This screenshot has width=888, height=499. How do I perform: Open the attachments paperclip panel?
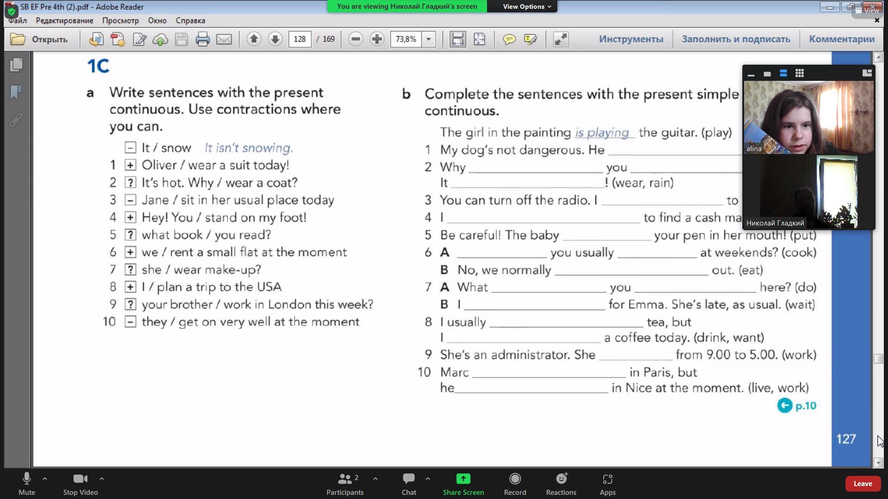click(16, 121)
